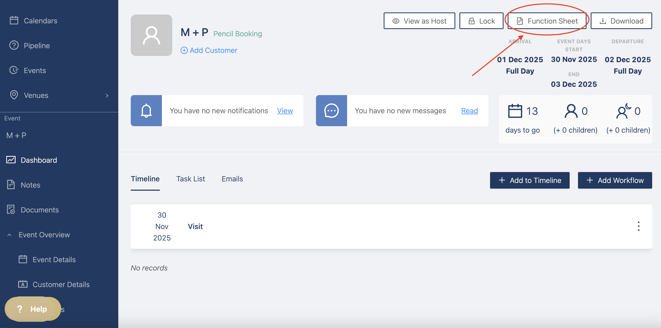Viewport: 661px width, 328px height.
Task: Switch to the Emails tab
Action: (x=232, y=179)
